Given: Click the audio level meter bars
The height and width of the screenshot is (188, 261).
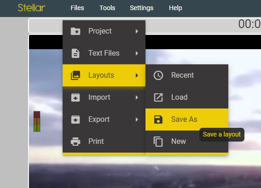Looking at the screenshot, I should click(x=37, y=121).
